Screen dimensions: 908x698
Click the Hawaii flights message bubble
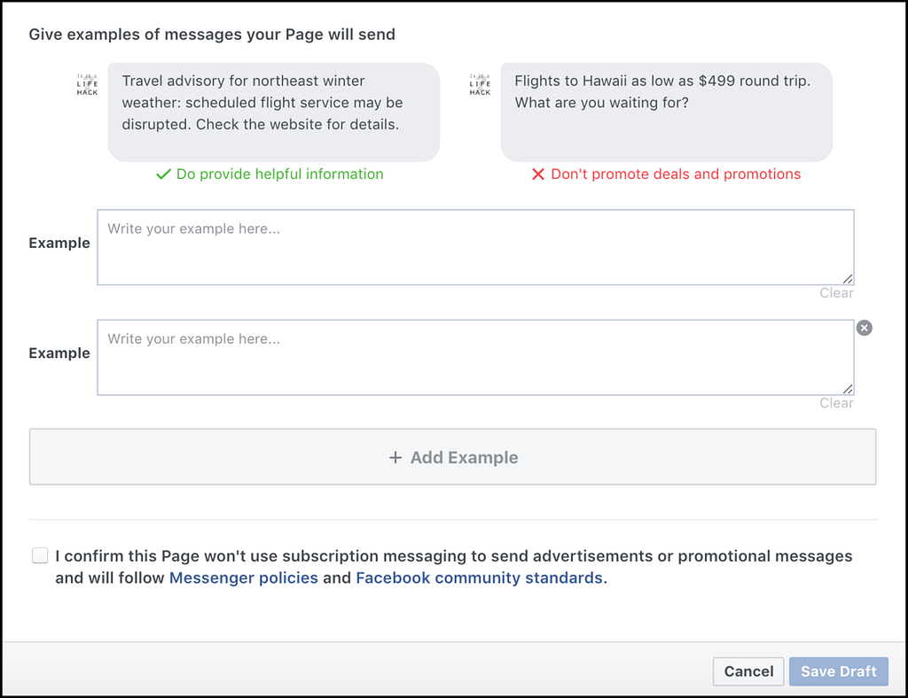click(x=666, y=112)
